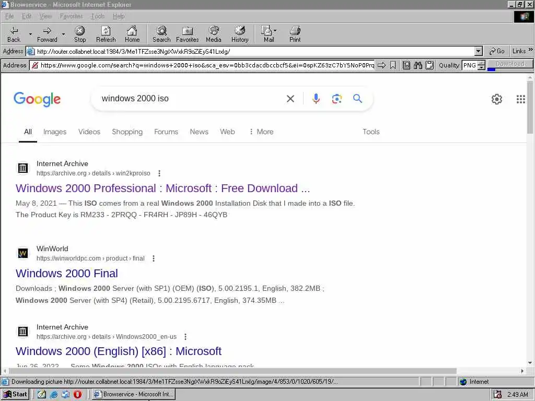Image resolution: width=535 pixels, height=401 pixels.
Task: Open the Media pane
Action: click(x=214, y=34)
